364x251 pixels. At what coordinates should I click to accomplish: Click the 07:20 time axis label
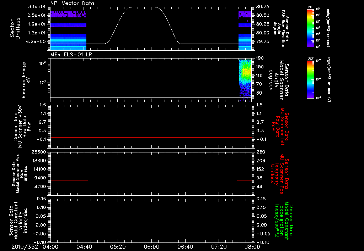[219, 247]
